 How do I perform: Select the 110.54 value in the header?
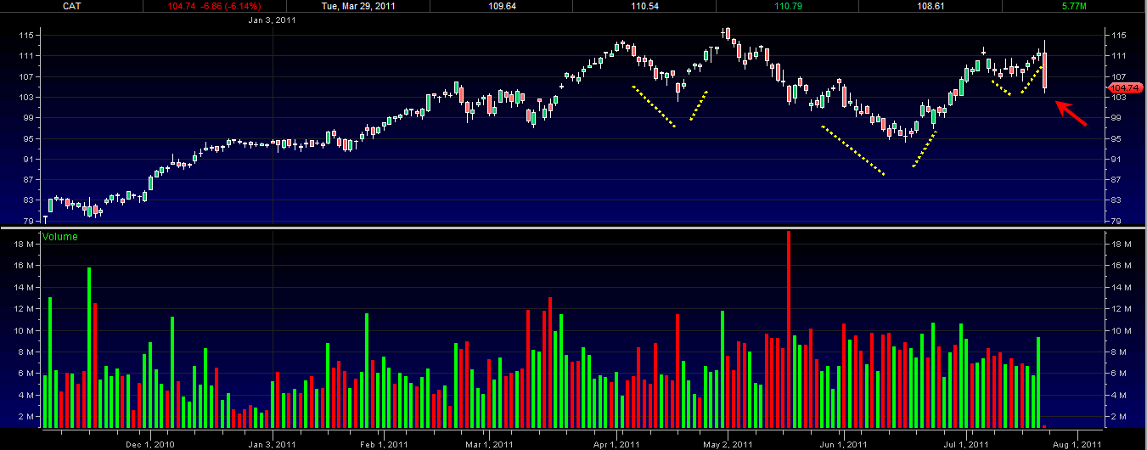pos(644,5)
